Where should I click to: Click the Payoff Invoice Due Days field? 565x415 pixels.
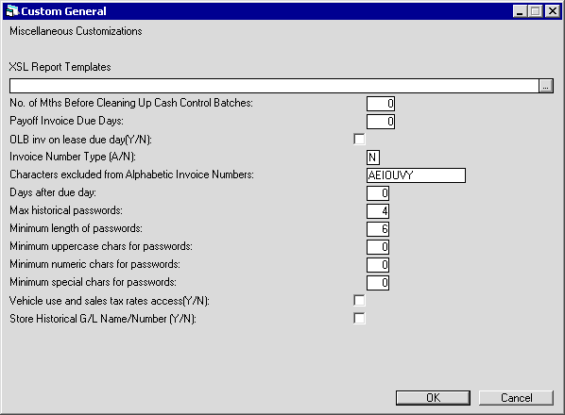[381, 122]
